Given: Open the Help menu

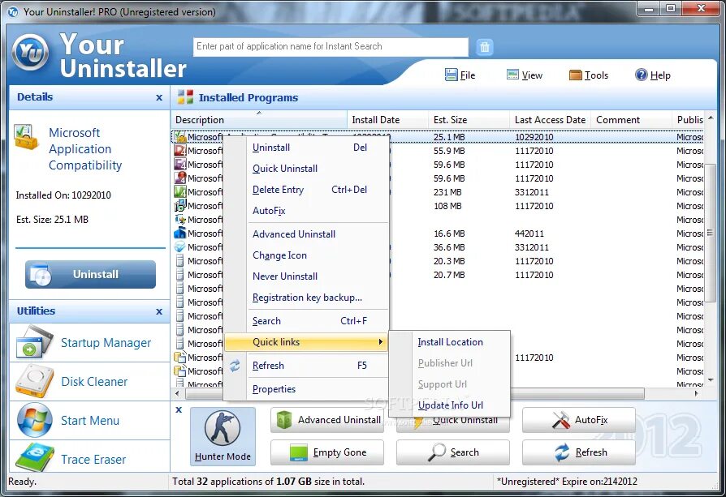Looking at the screenshot, I should (653, 75).
